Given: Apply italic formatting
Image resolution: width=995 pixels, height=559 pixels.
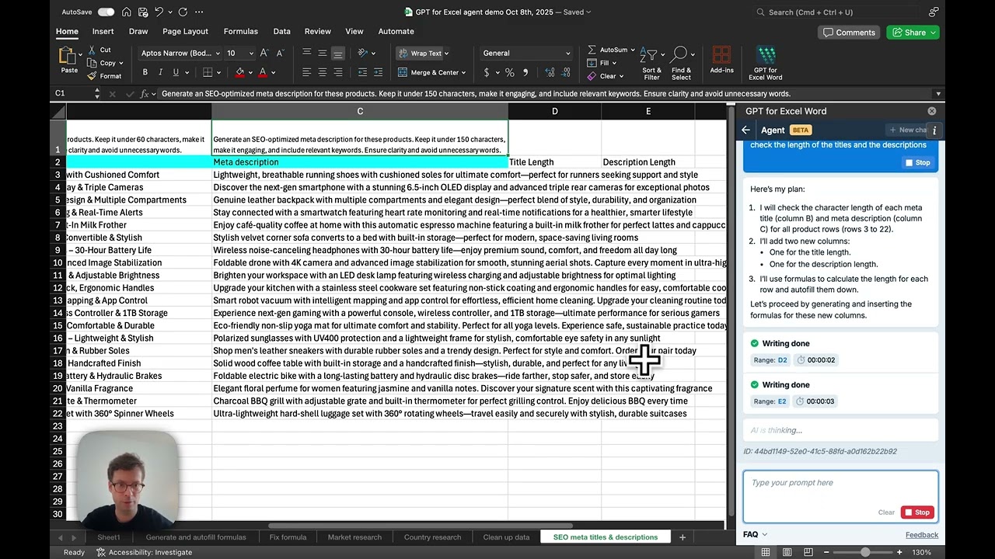Looking at the screenshot, I should pos(161,72).
